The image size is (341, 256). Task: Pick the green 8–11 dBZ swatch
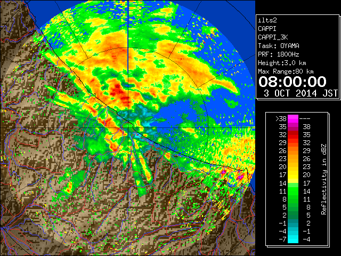click(293, 199)
